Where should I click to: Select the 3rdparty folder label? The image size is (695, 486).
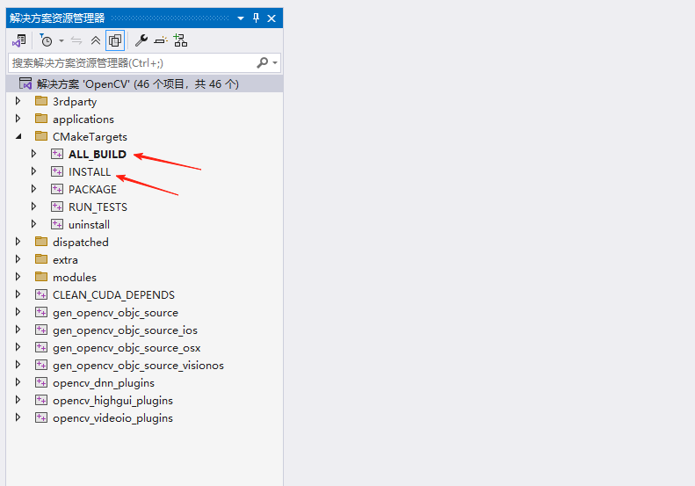75,102
